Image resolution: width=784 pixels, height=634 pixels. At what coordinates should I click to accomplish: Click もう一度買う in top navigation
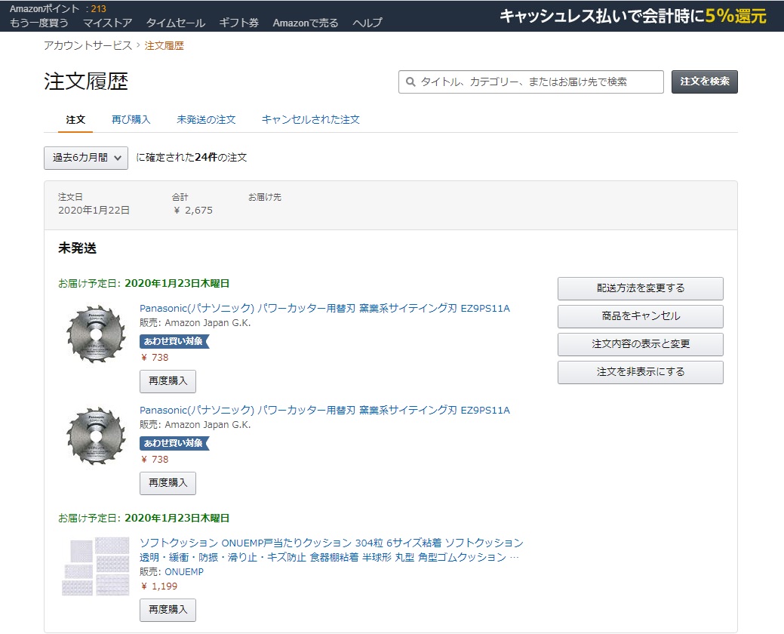[39, 23]
